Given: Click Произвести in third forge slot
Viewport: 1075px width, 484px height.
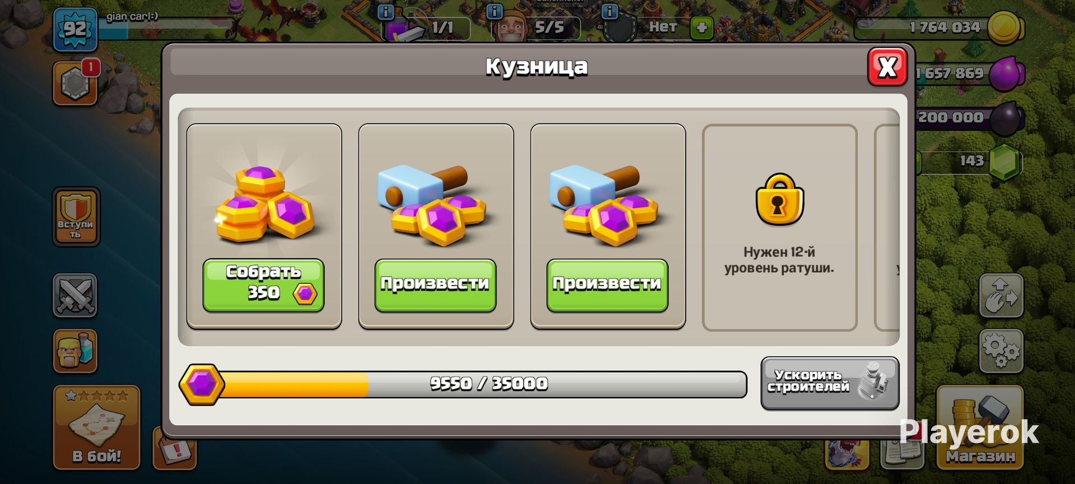Looking at the screenshot, I should tap(607, 285).
